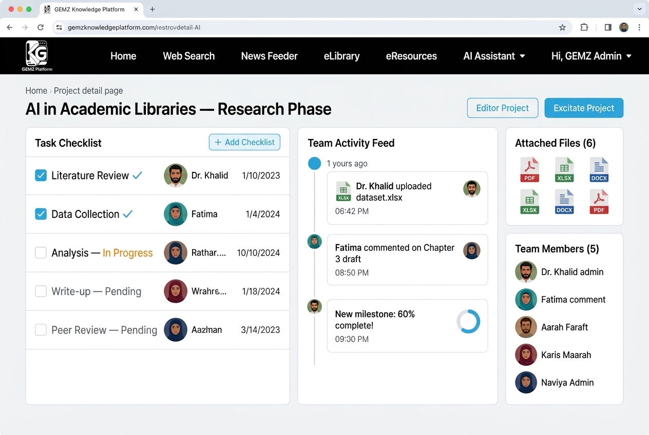Screen dimensions: 649x435
Task: Click the browser forward arrow
Action: (x=25, y=27)
